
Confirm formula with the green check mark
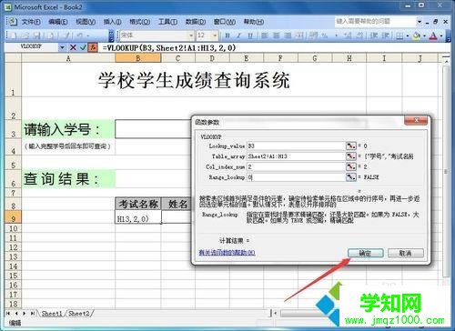point(83,47)
